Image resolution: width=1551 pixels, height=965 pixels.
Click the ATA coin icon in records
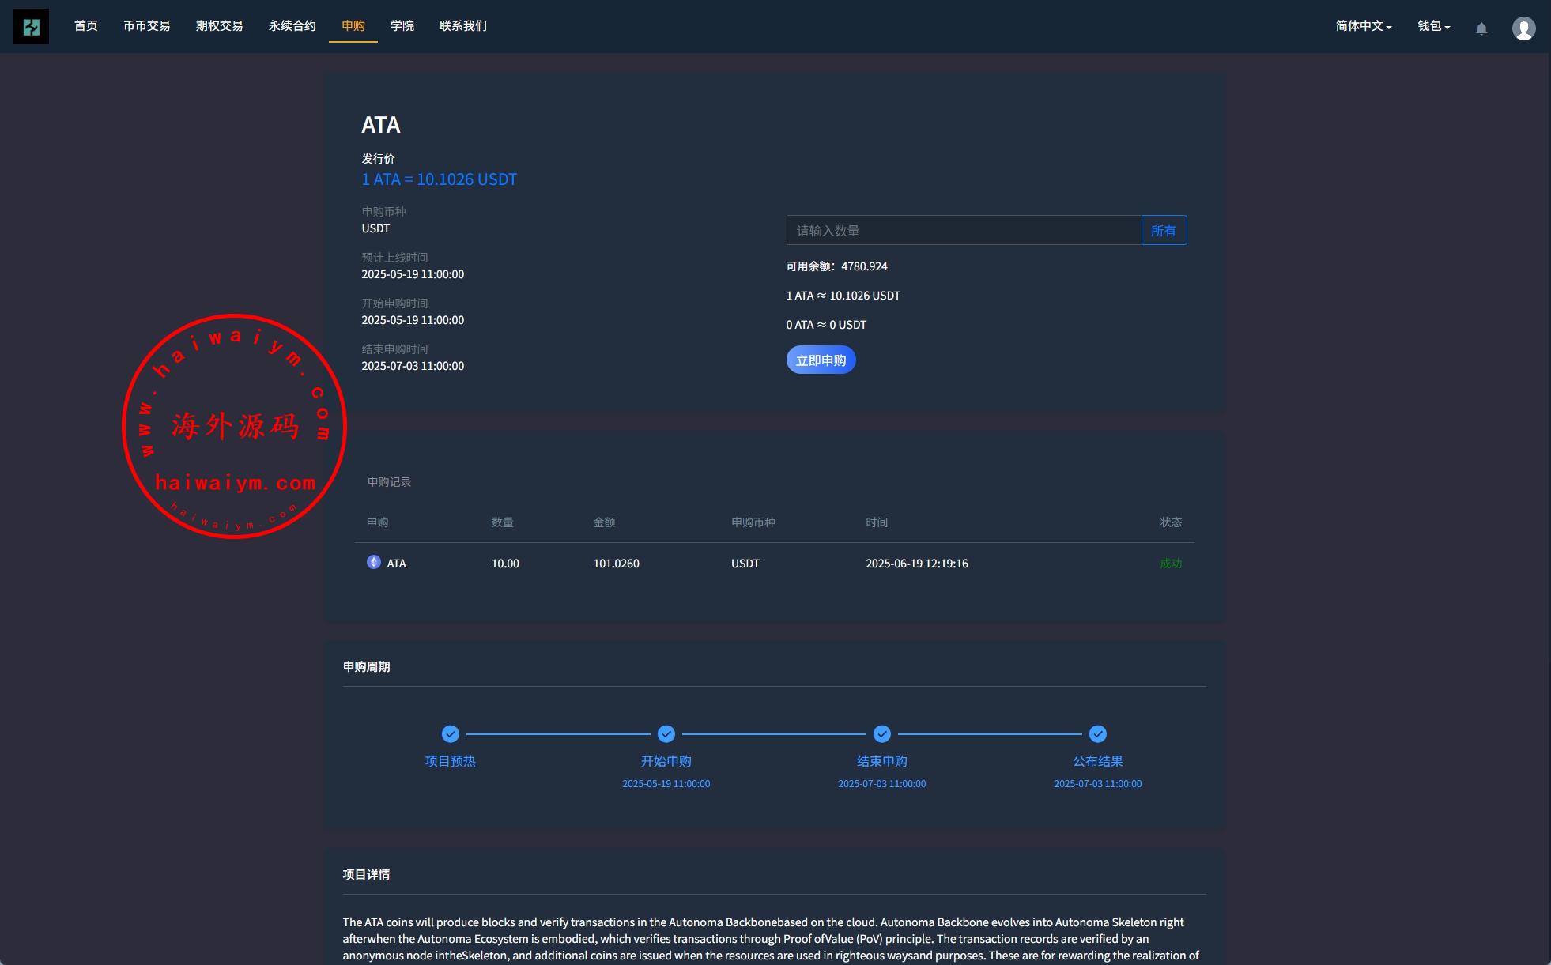374,562
